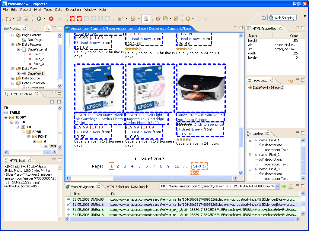This screenshot has height=231, width=309.
Task: Select DataView1 (24 rows) in Data View
Action: 266,88
